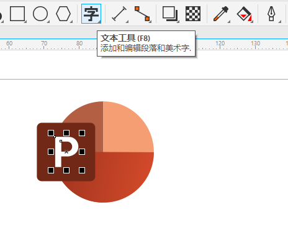288x230 pixels.
Task: Select the Connector tool
Action: point(142,14)
